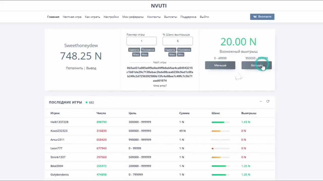
Task: Click player name Bilal2004
Action: [x=57, y=166]
